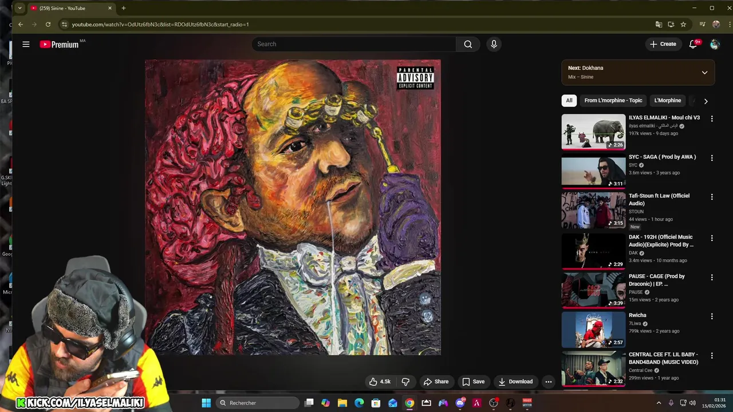This screenshot has height=412, width=733.
Task: Click the YouTube search input field
Action: [x=354, y=44]
